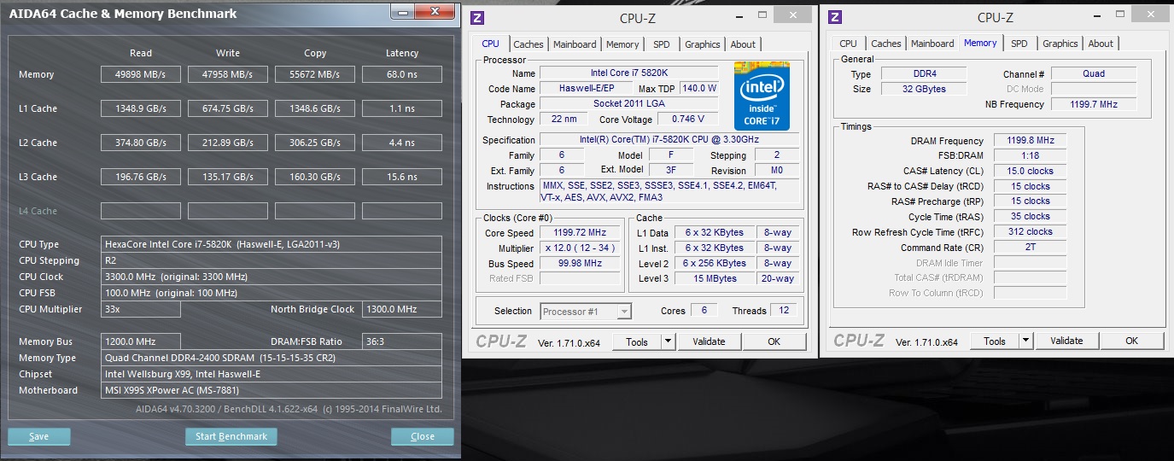Open Graphics tab in right CPU-Z window
1174x461 pixels.
[1060, 44]
